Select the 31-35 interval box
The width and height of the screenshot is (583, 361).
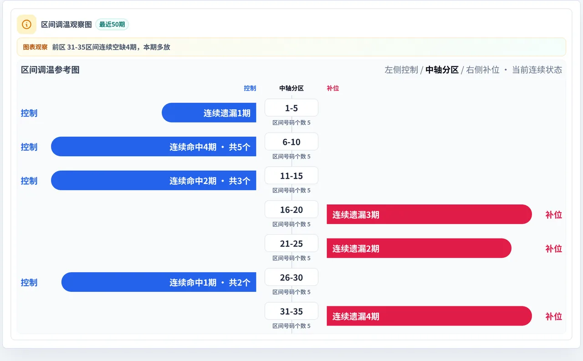click(291, 311)
